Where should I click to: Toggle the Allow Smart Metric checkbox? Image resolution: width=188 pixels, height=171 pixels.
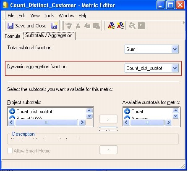(x=10, y=151)
